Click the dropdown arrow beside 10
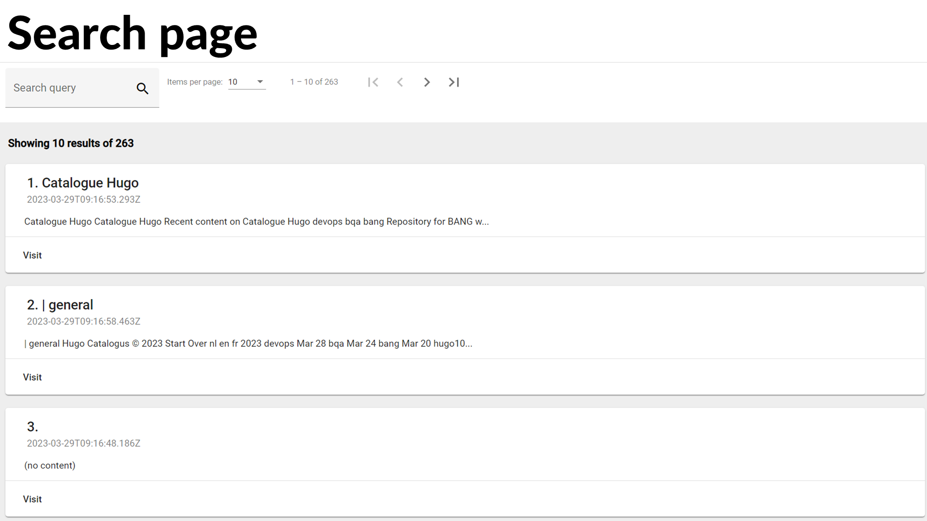Viewport: 927px width, 521px height. click(x=260, y=82)
